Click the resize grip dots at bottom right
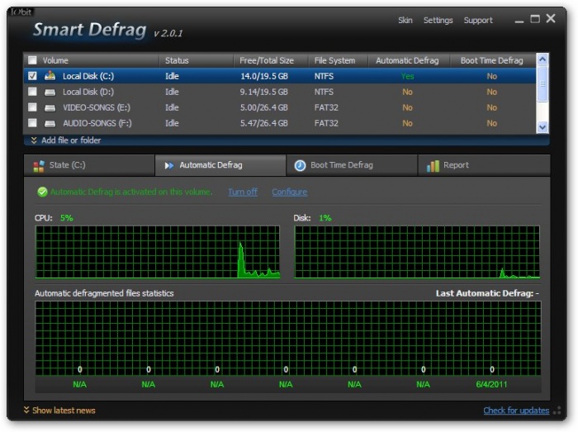This screenshot has height=432, width=578. [557, 411]
